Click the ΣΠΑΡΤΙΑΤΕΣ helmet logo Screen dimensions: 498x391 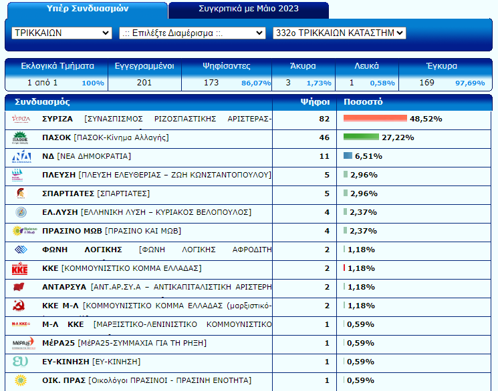(x=21, y=193)
